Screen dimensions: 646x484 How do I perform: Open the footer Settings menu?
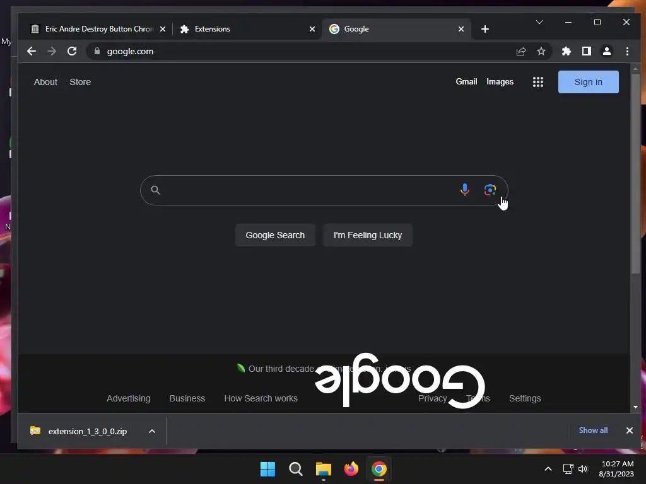pos(525,398)
